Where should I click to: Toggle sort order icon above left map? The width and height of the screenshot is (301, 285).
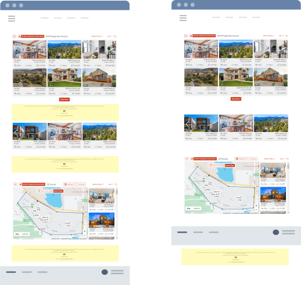click(116, 184)
